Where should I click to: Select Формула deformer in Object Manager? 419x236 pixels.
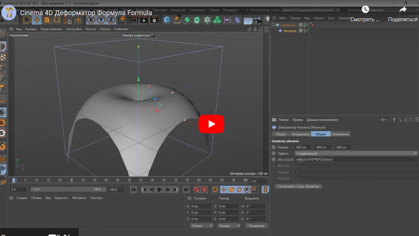click(290, 31)
